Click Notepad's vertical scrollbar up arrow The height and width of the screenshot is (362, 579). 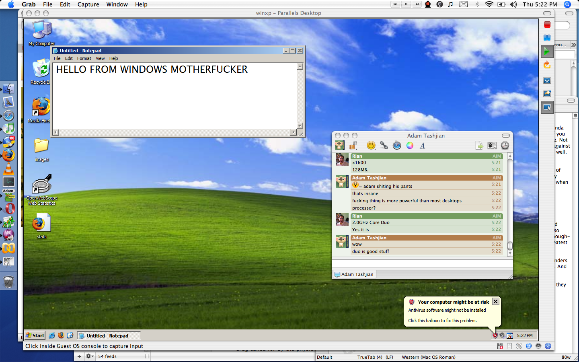[x=300, y=66]
